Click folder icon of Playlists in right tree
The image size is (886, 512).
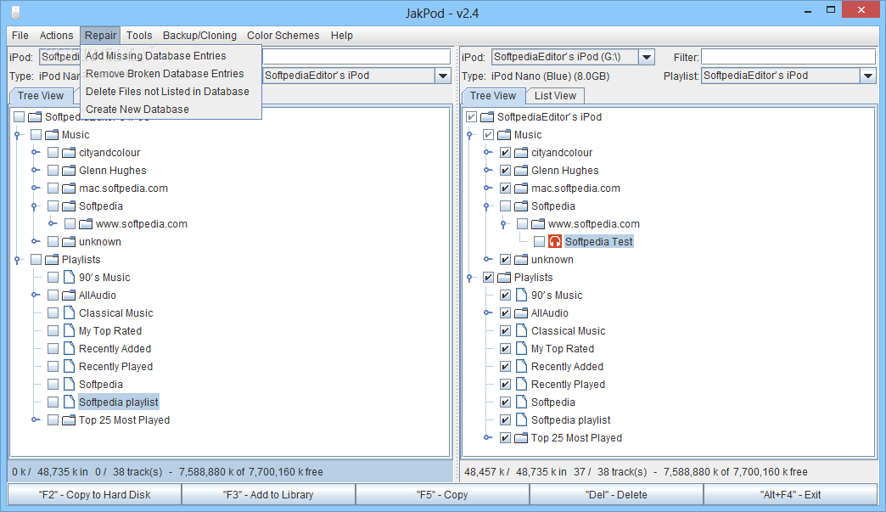click(504, 278)
